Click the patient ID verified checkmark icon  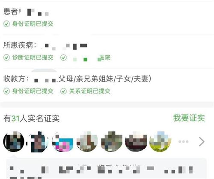(x=6, y=24)
